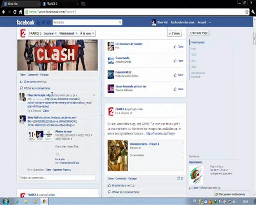The height and width of the screenshot is (205, 256).
Task: Reload the page with the refresh icon
Action: pos(15,12)
